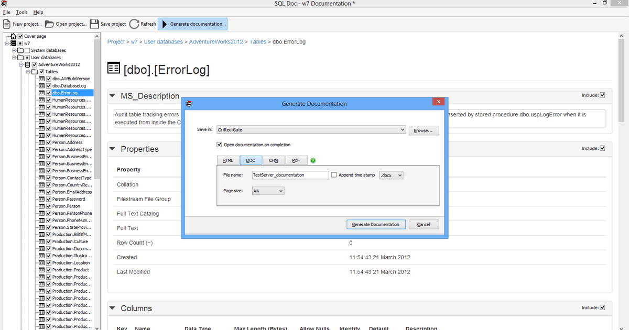Collapse the Properties section triangle
Image resolution: width=629 pixels, height=330 pixels.
[113, 149]
